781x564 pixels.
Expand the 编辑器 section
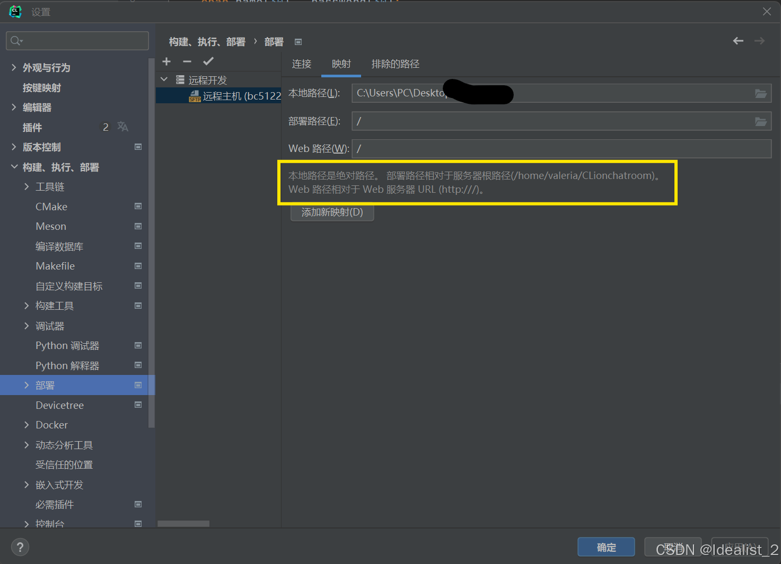[x=14, y=107]
